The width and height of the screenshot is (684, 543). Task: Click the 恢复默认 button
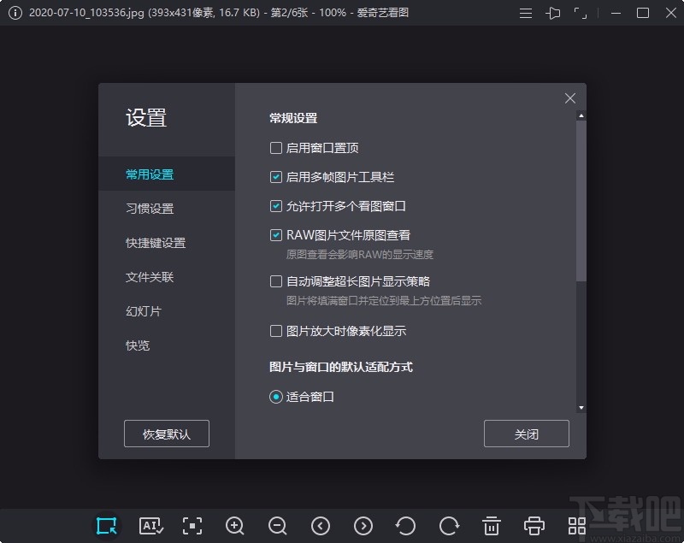click(x=166, y=434)
